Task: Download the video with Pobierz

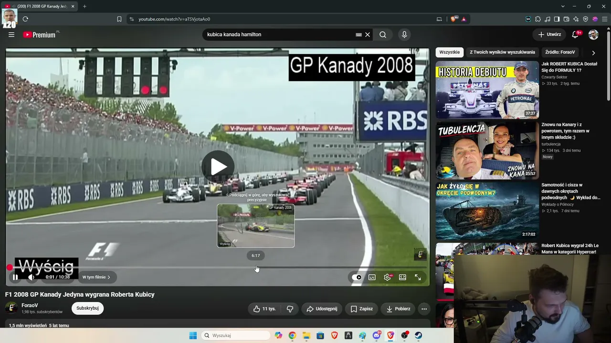Action: click(x=398, y=309)
